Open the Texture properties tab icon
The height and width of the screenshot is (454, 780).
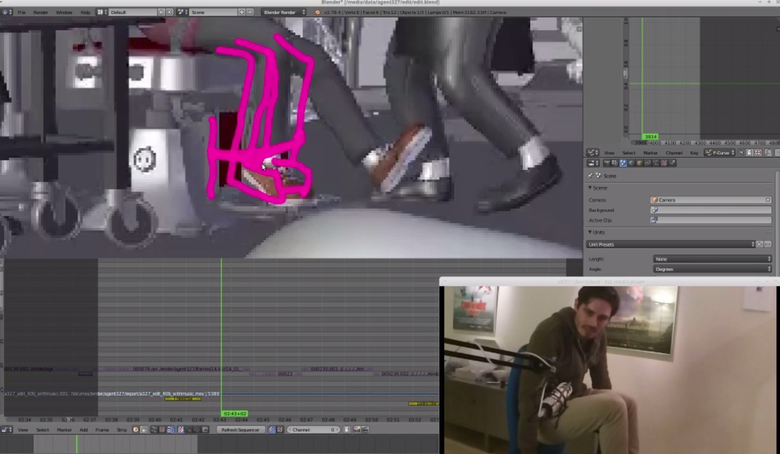(664, 163)
